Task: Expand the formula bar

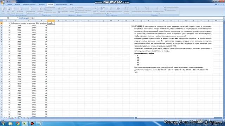Action: point(224,18)
